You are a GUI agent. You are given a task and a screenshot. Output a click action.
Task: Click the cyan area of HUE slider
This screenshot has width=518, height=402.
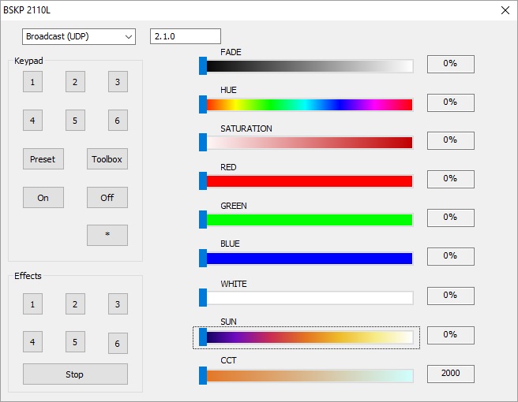306,105
